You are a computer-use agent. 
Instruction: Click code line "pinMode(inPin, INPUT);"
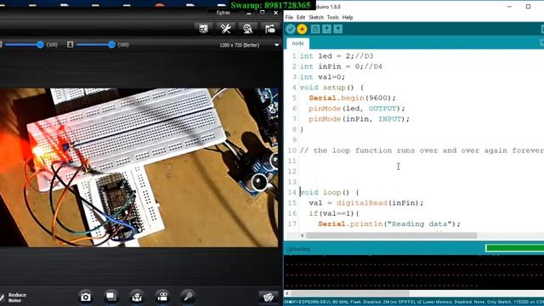(x=359, y=119)
